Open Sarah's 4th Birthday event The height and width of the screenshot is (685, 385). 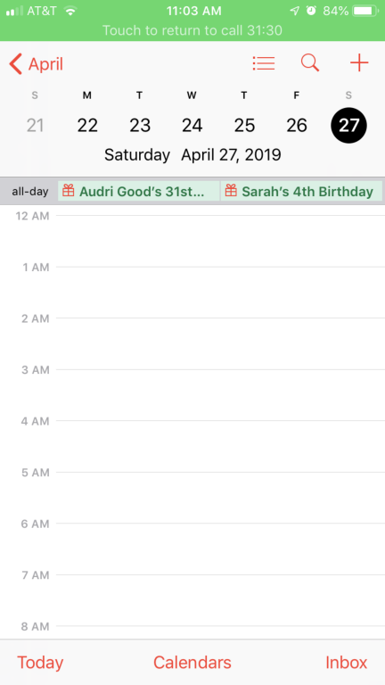301,192
